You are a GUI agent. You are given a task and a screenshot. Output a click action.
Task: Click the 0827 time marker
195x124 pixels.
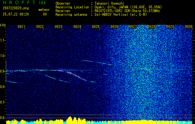click(x=133, y=26)
